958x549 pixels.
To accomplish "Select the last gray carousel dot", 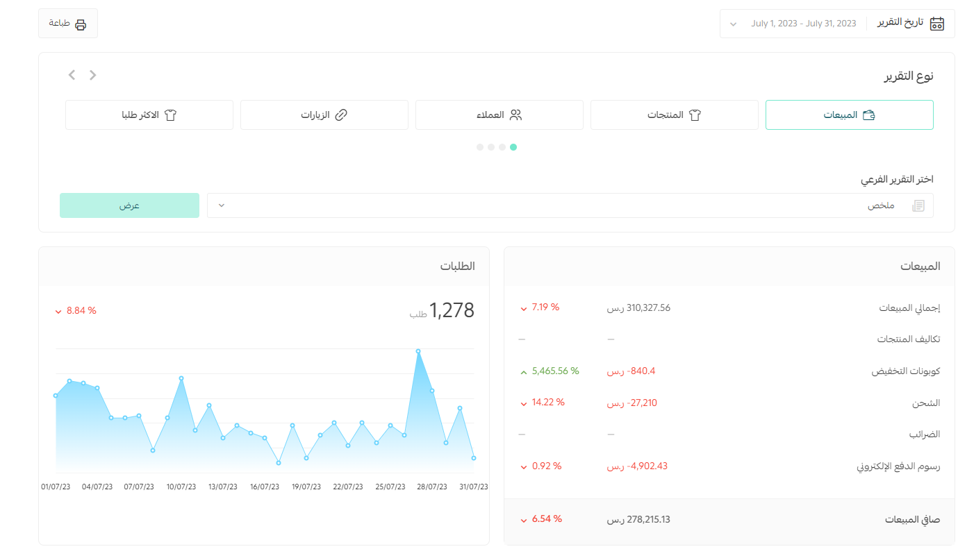I will 480,147.
